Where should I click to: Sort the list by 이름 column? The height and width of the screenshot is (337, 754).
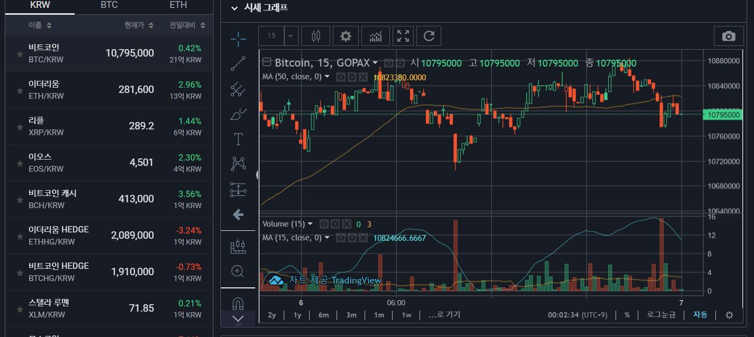pos(40,25)
